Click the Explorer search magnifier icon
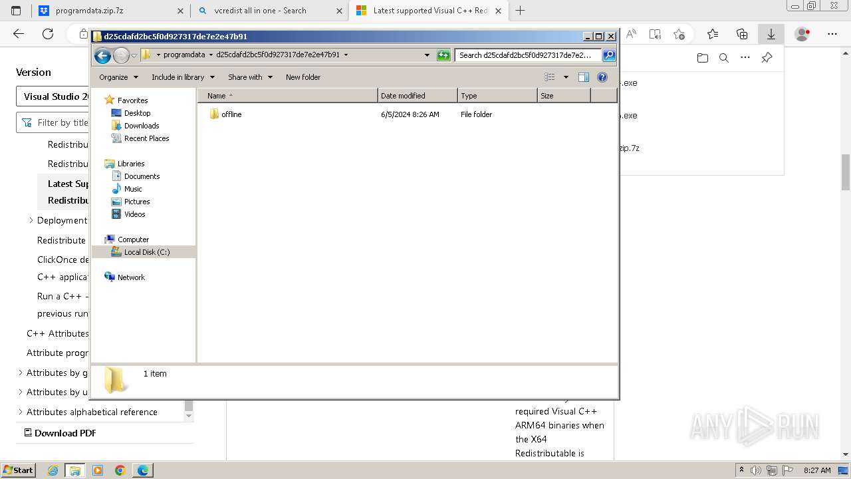 click(x=609, y=55)
